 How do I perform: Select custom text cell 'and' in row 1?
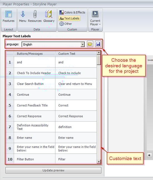[76, 62]
